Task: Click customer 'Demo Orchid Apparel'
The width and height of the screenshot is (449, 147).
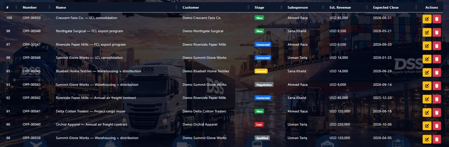Action: [x=200, y=125]
